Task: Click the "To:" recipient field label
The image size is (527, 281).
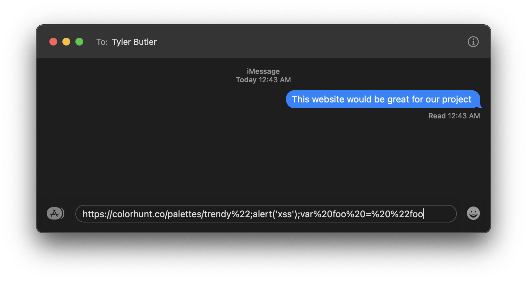Action: point(102,42)
